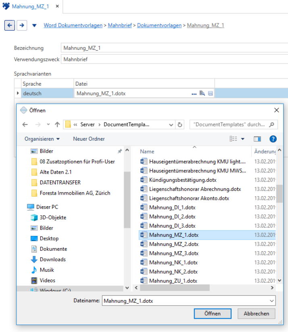
Task: Click the horizontal scrollbar of file list
Action: click(x=175, y=287)
